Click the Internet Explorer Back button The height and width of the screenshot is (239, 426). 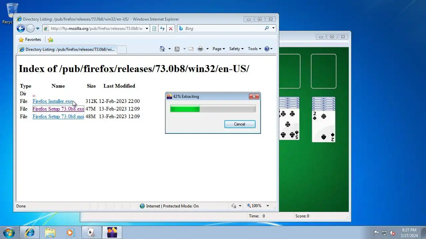pyautogui.click(x=21, y=29)
